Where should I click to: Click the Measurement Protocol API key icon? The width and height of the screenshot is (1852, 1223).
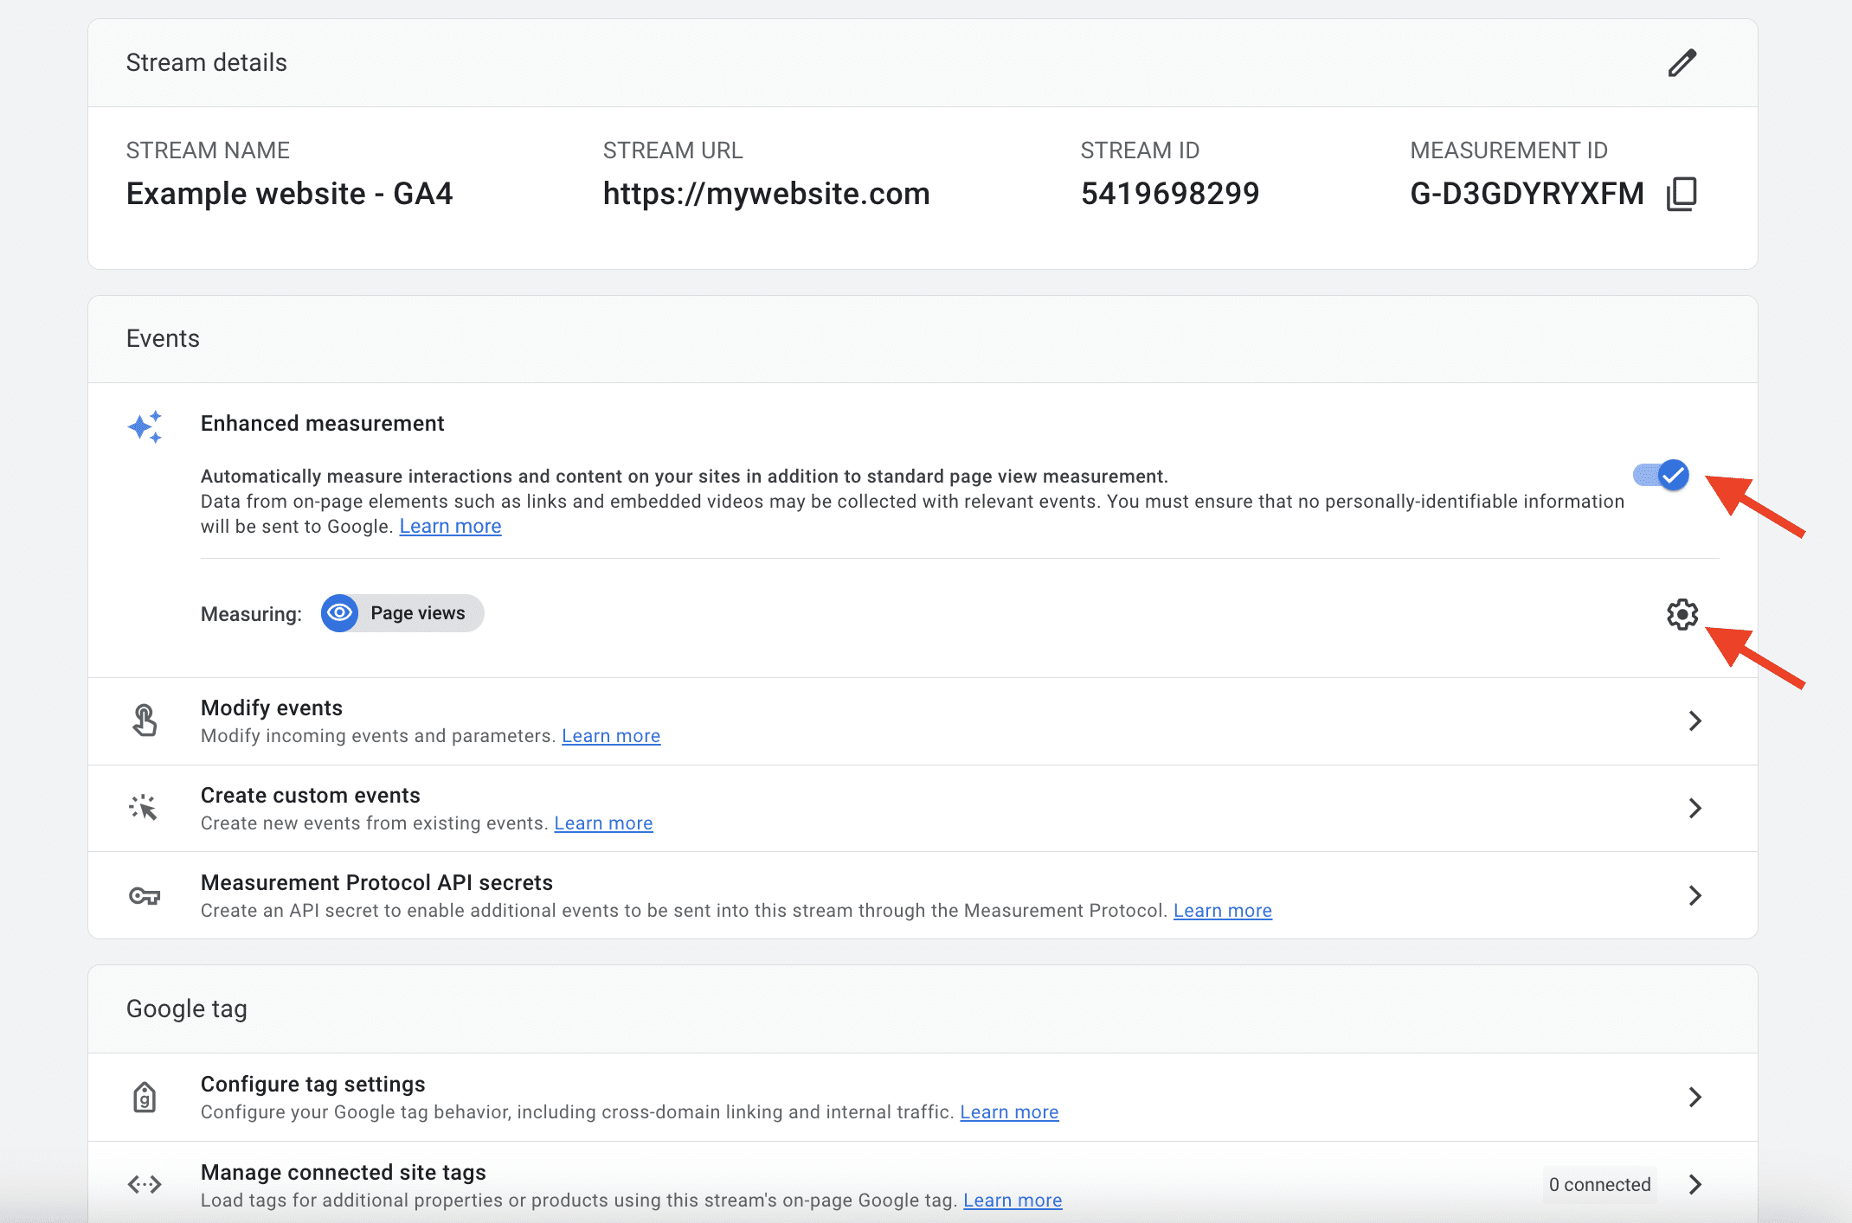pyautogui.click(x=145, y=895)
